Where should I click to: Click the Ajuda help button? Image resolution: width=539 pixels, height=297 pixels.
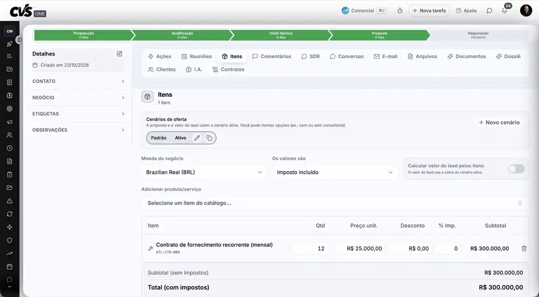tap(466, 11)
